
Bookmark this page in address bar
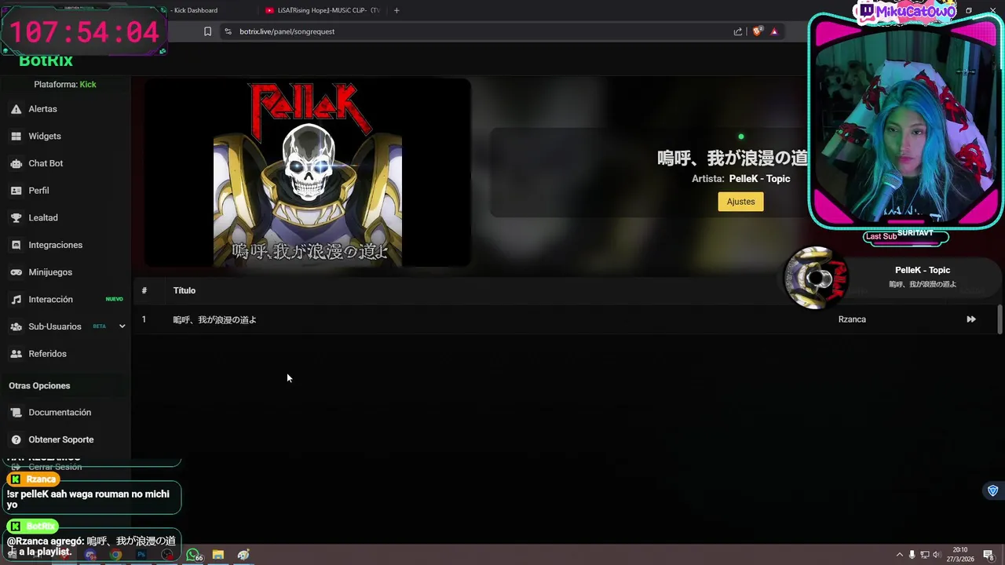point(207,31)
